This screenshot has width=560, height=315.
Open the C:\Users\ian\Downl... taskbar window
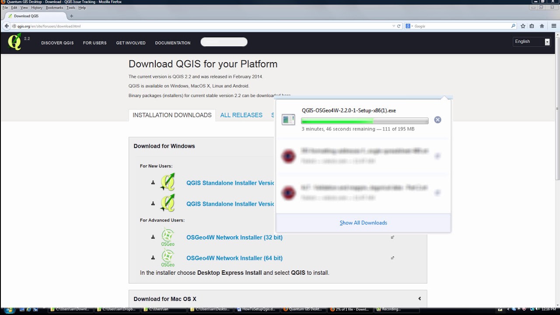(70, 309)
